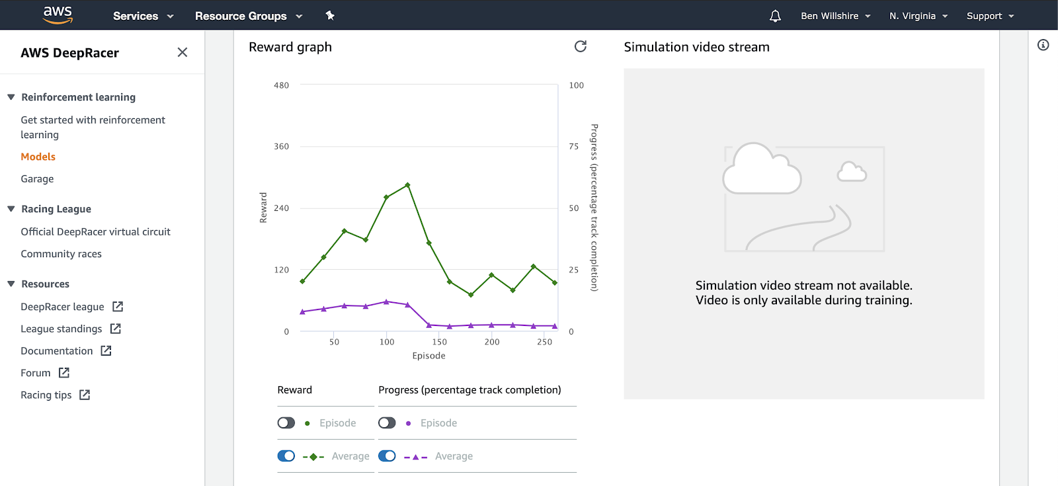Open the Documentation link
This screenshot has width=1058, height=486.
(56, 350)
